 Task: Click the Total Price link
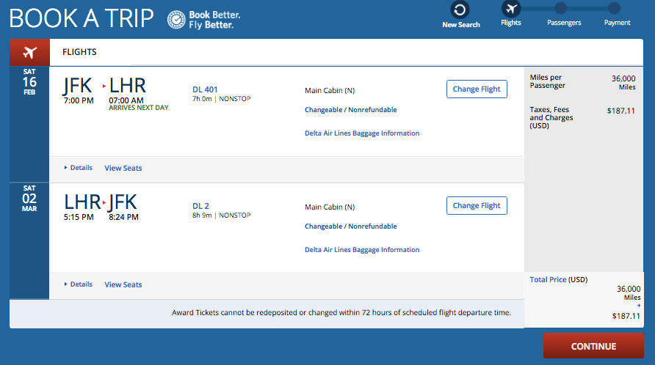tap(548, 280)
